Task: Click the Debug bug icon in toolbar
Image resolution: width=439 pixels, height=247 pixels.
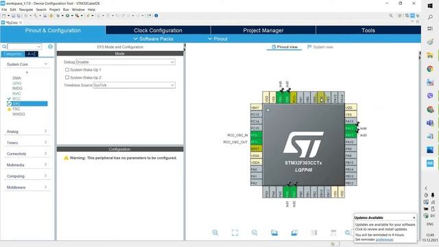Action: [58, 16]
